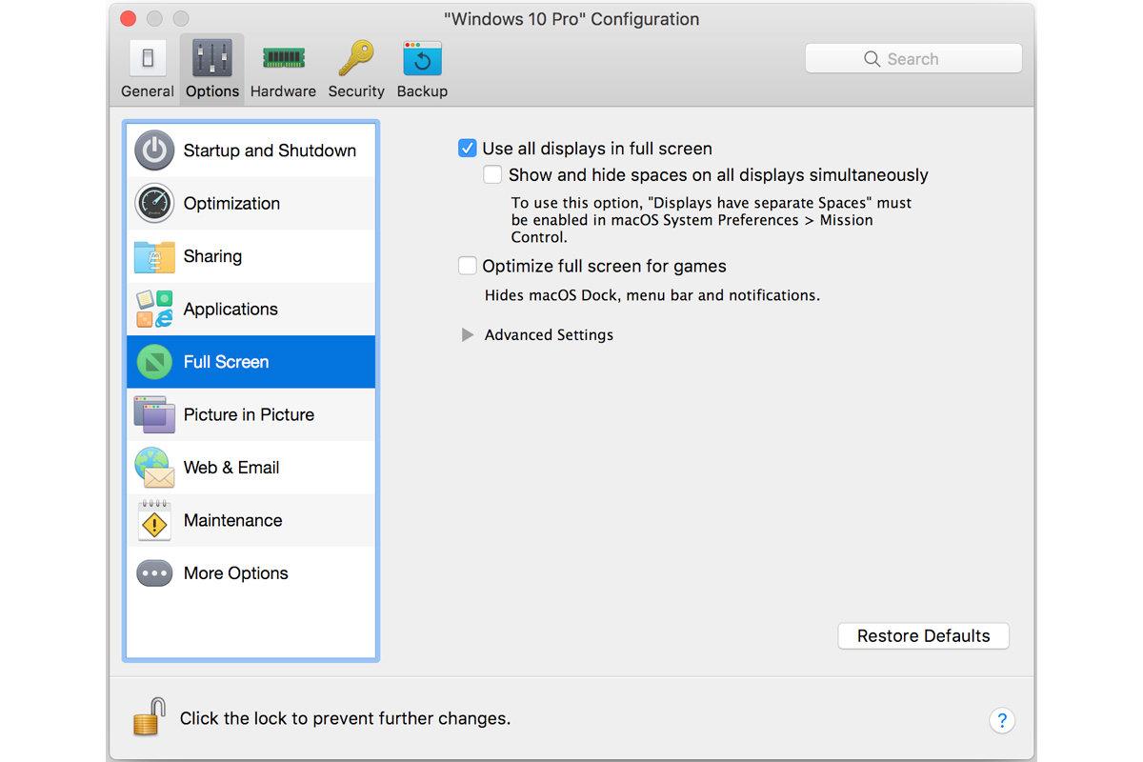Select the Maintenance warning icon
The height and width of the screenshot is (762, 1143).
[153, 520]
